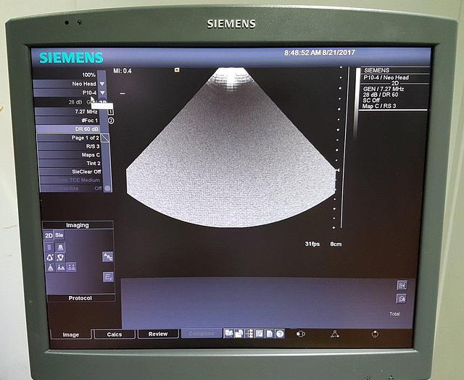Open help with the question mark icon
This screenshot has height=380, width=464.
click(x=280, y=334)
